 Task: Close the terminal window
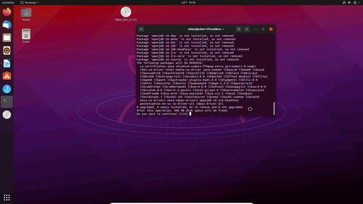click(x=271, y=29)
